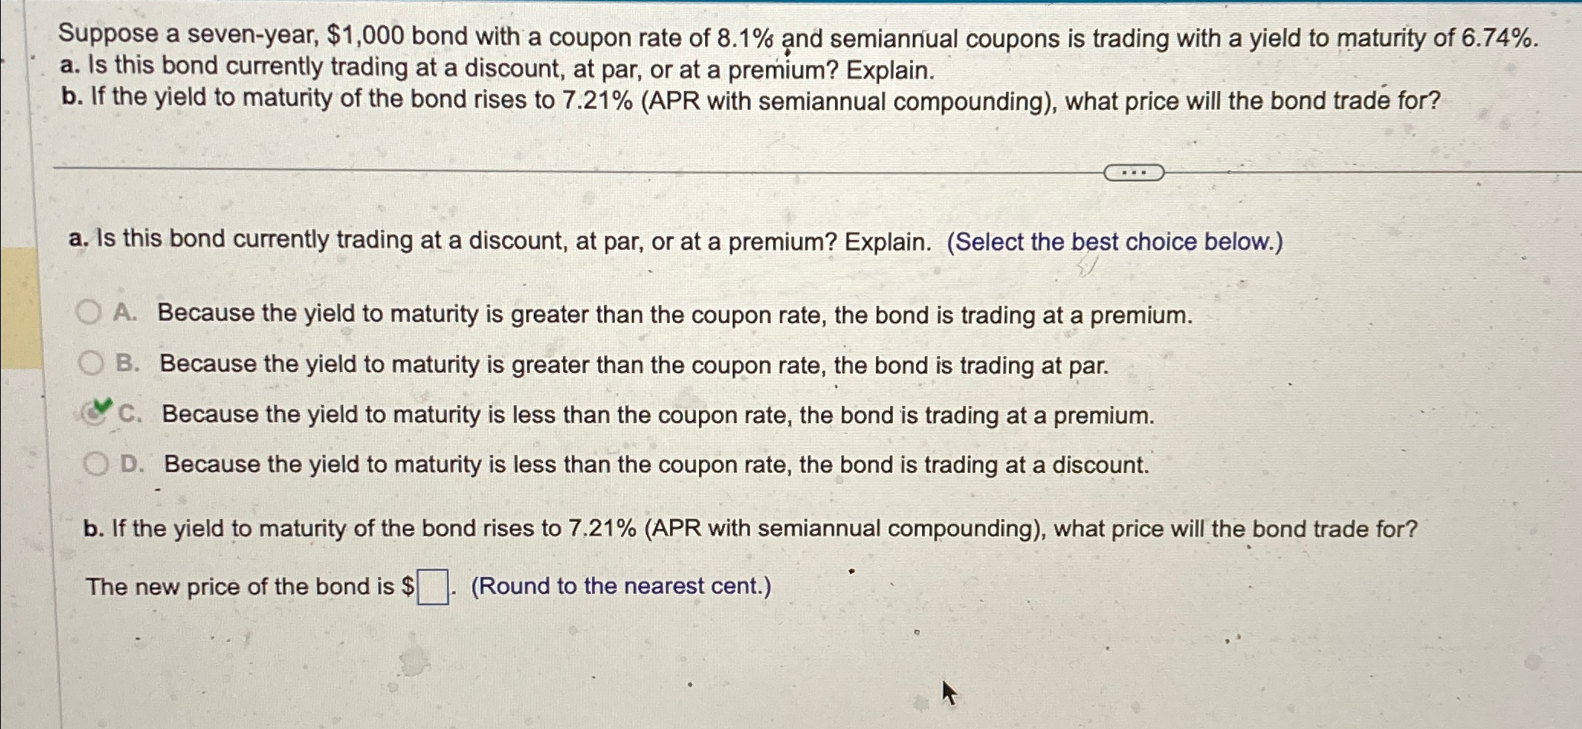Expand the ellipsis options button on the divider
Viewport: 1582px width, 729px height.
pyautogui.click(x=1134, y=173)
